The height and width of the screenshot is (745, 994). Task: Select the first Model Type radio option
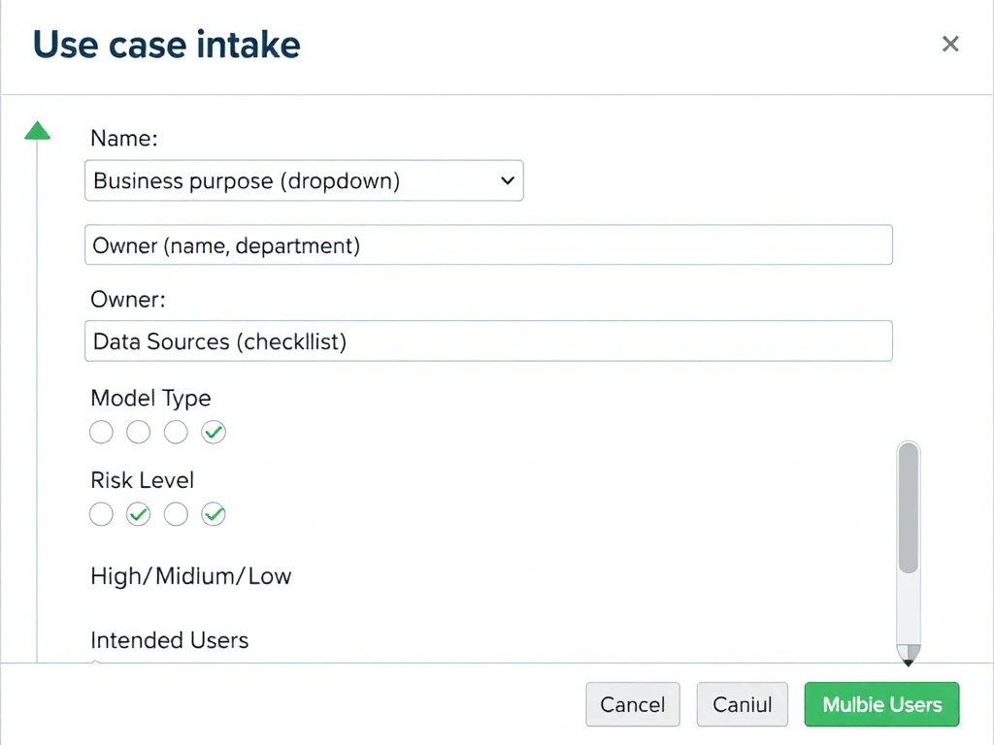click(101, 432)
